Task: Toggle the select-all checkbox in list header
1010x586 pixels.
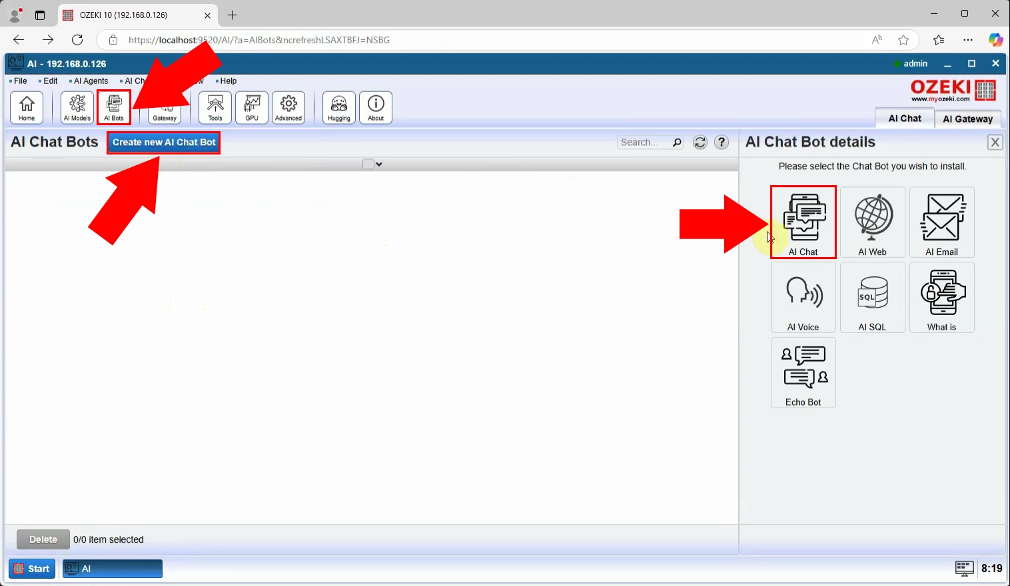Action: [x=368, y=164]
